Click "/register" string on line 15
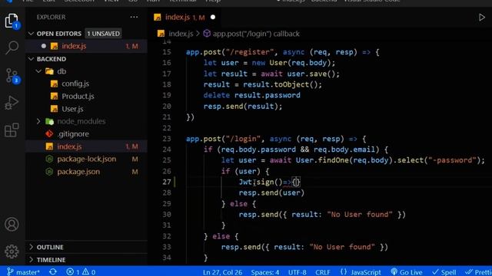The height and width of the screenshot is (276, 492). coord(250,52)
